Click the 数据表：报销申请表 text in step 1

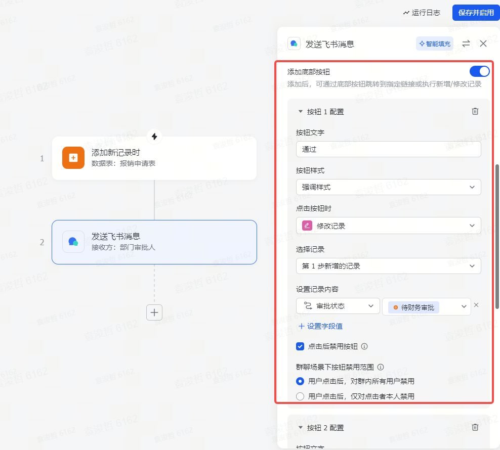pos(123,163)
